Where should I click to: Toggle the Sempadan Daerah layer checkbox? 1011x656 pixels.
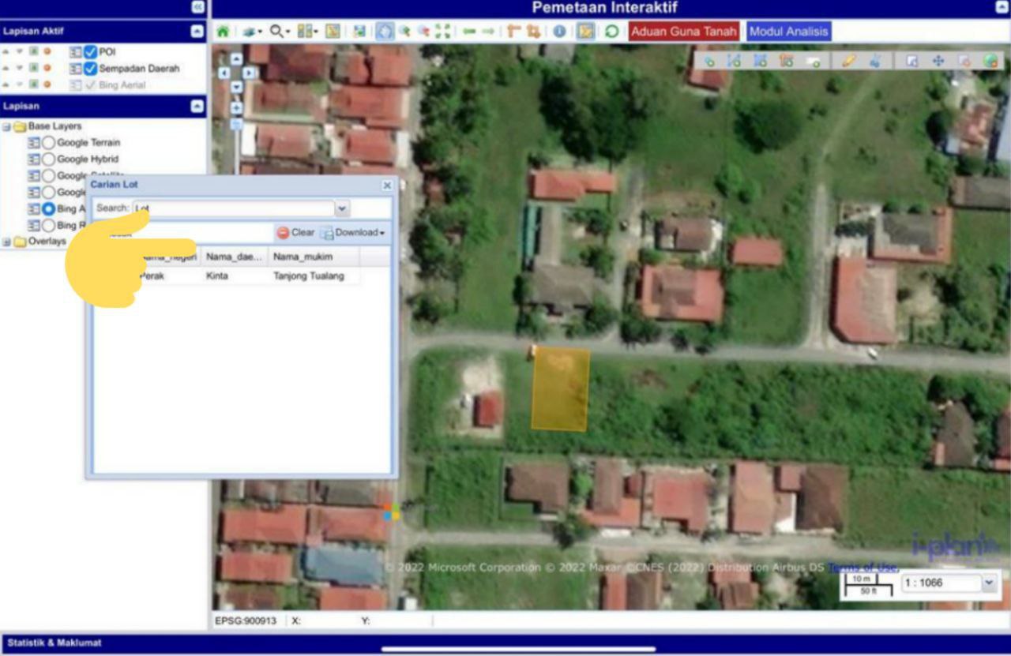pos(90,69)
